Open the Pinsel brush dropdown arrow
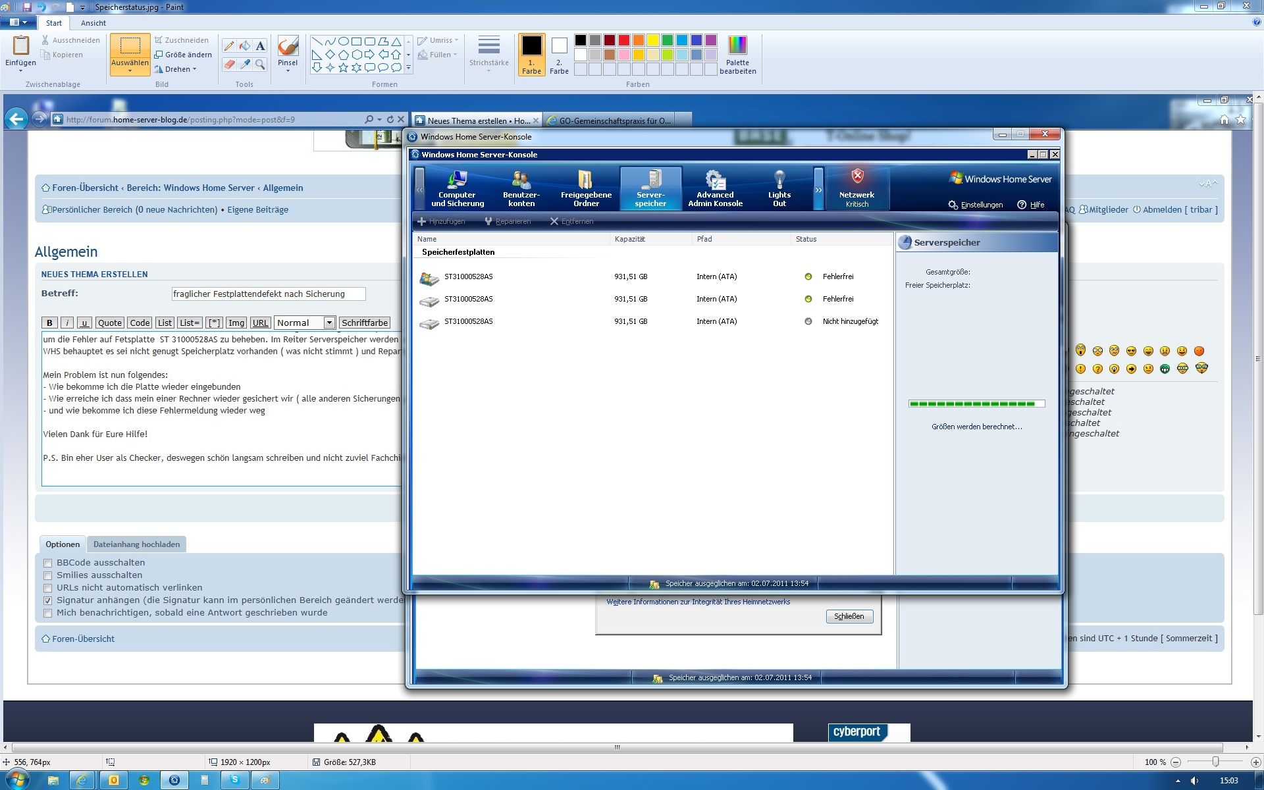Viewport: 1264px width, 790px height. point(288,71)
